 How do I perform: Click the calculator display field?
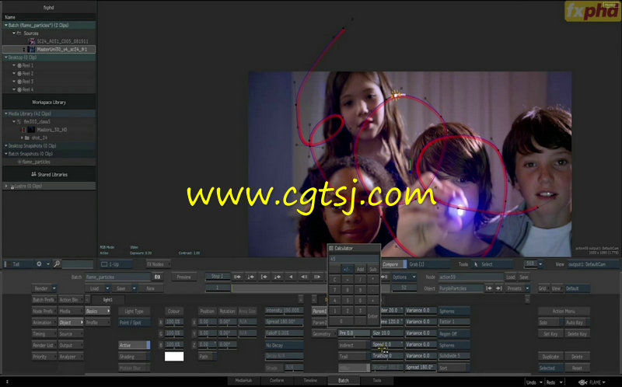pos(354,259)
